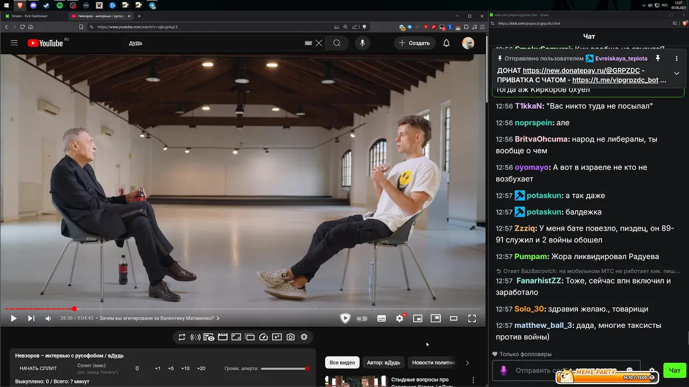Switch to the Stream – Kick Dashboard tab

(x=33, y=16)
